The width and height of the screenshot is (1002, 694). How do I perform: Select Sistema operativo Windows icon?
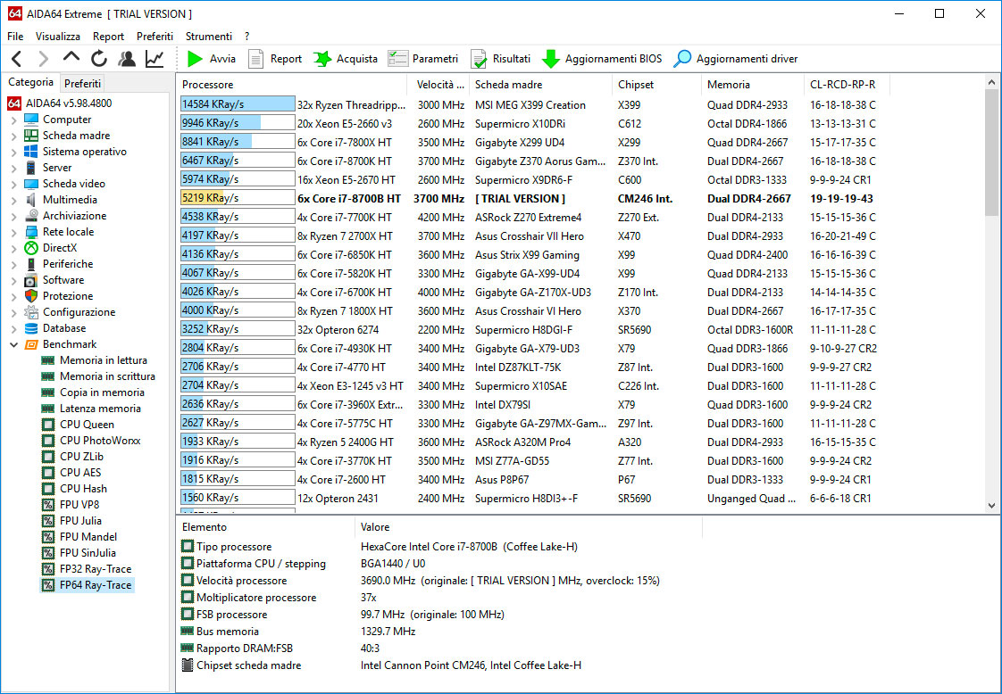(30, 152)
